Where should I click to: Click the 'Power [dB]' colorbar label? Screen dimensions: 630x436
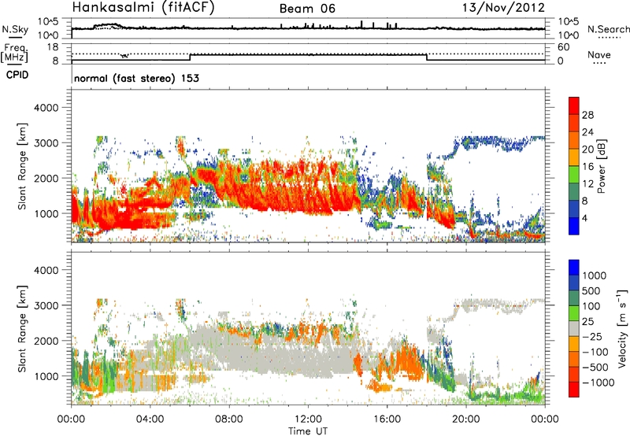[x=601, y=166]
